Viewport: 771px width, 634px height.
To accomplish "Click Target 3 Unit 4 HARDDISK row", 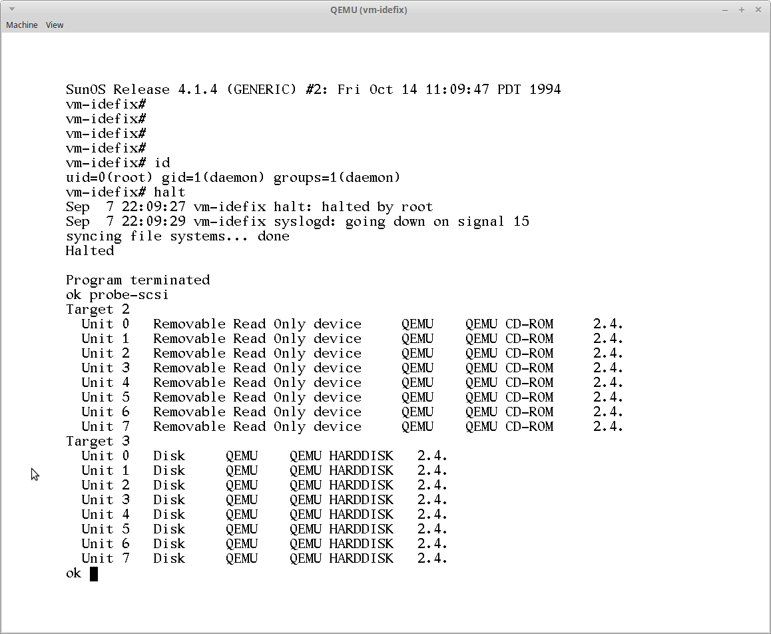I will pyautogui.click(x=264, y=515).
